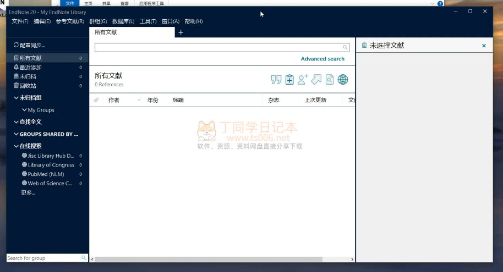
Task: Collapse the My Groups tree node
Action: pos(24,110)
